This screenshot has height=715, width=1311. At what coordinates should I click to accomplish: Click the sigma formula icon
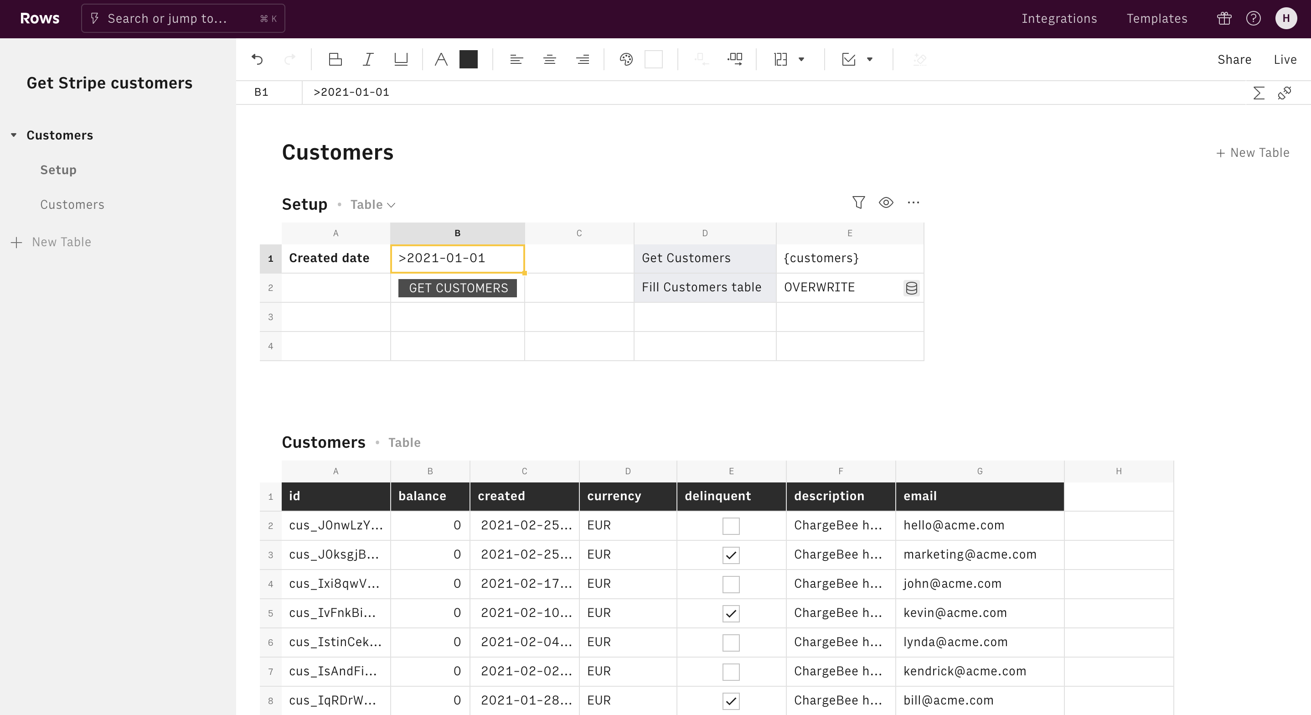pyautogui.click(x=1258, y=93)
